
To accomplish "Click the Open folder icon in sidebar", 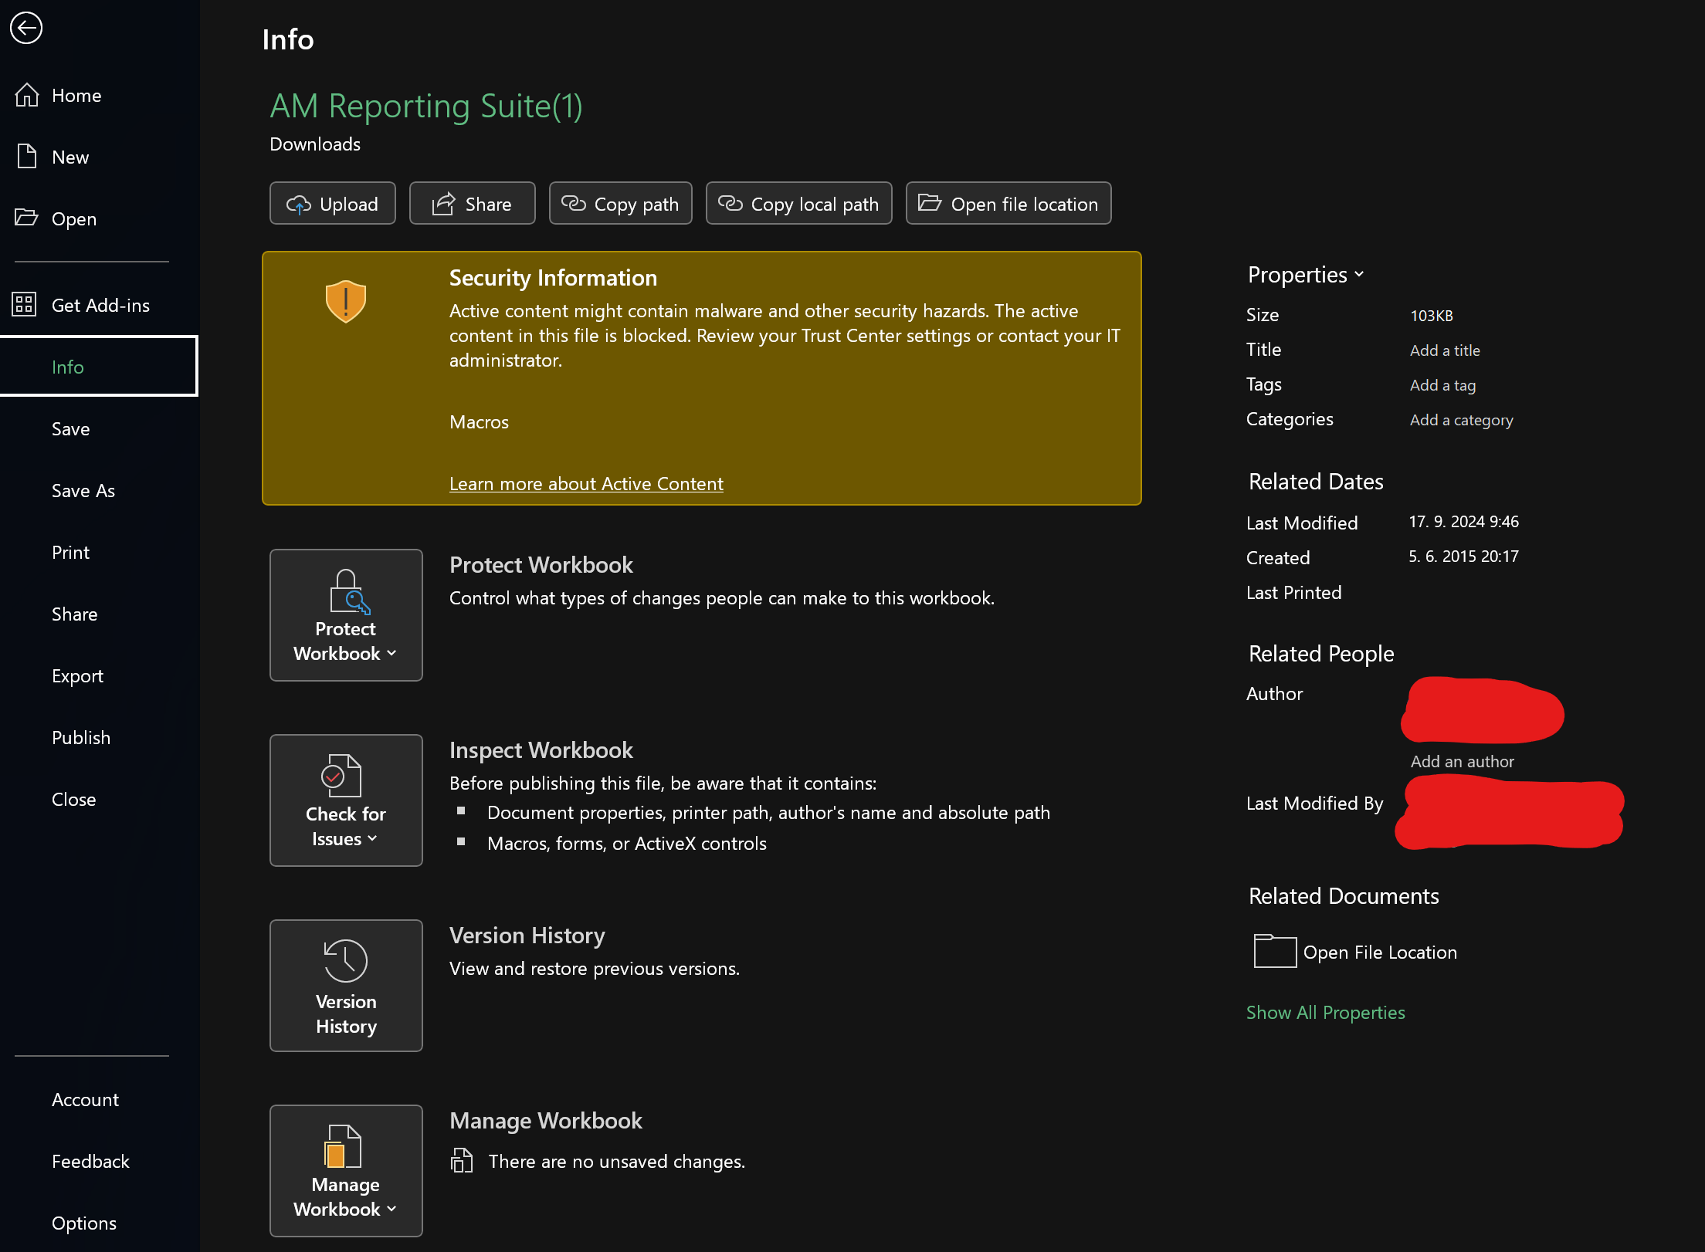I will 26,218.
